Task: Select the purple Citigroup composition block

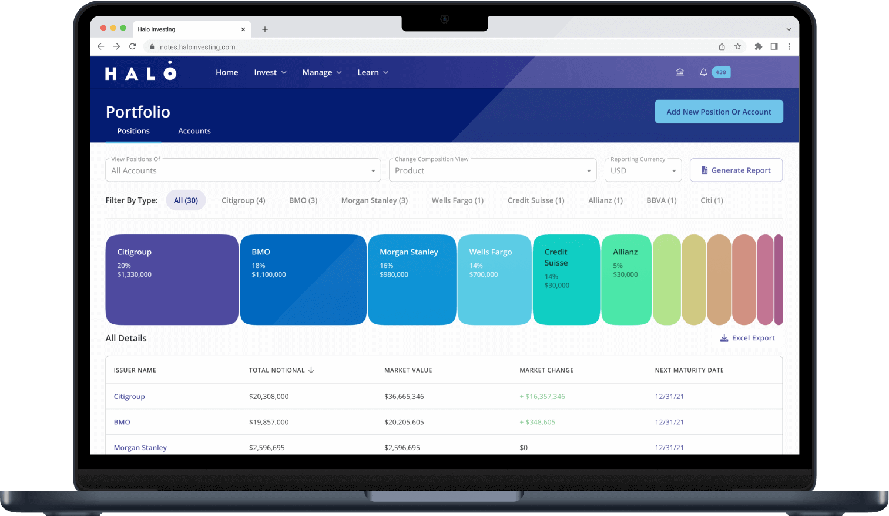Action: pos(172,280)
